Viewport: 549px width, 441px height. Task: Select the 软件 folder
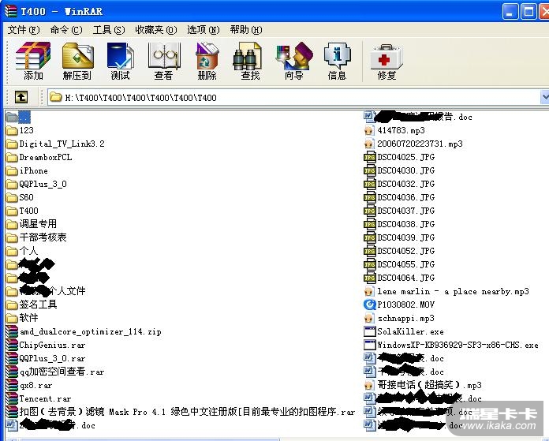click(x=22, y=318)
